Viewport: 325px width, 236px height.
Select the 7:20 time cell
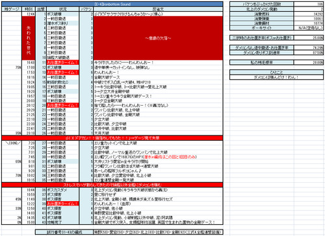(29, 143)
